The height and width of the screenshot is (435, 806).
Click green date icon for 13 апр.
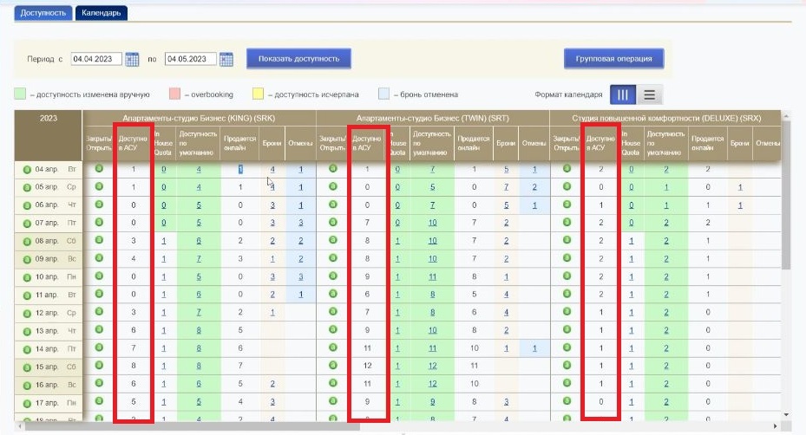coord(27,332)
